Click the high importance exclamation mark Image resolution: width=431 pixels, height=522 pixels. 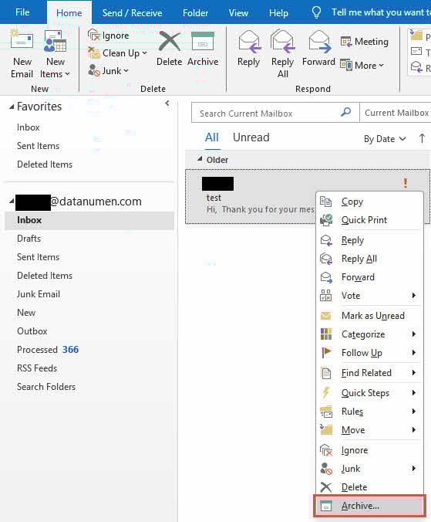coord(405,183)
